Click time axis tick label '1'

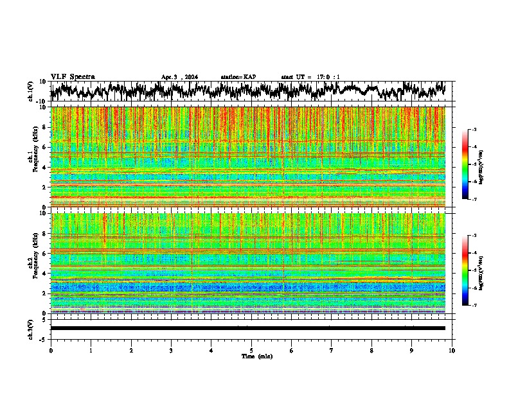click(91, 351)
